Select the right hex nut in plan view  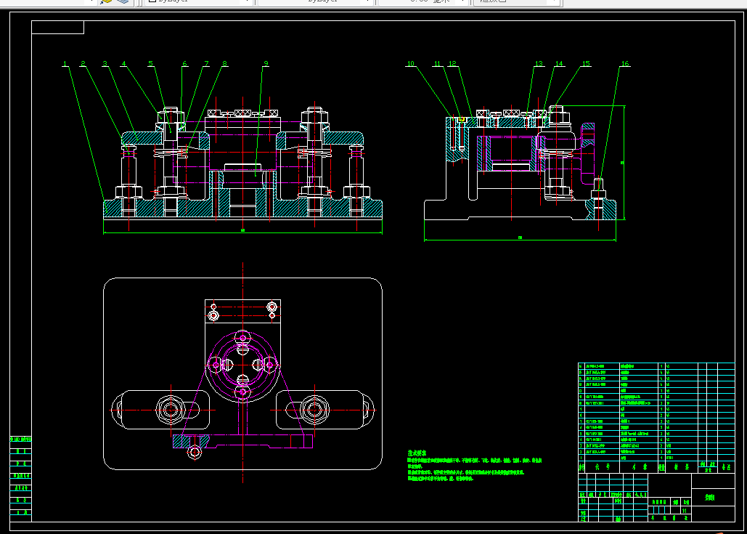(x=314, y=410)
